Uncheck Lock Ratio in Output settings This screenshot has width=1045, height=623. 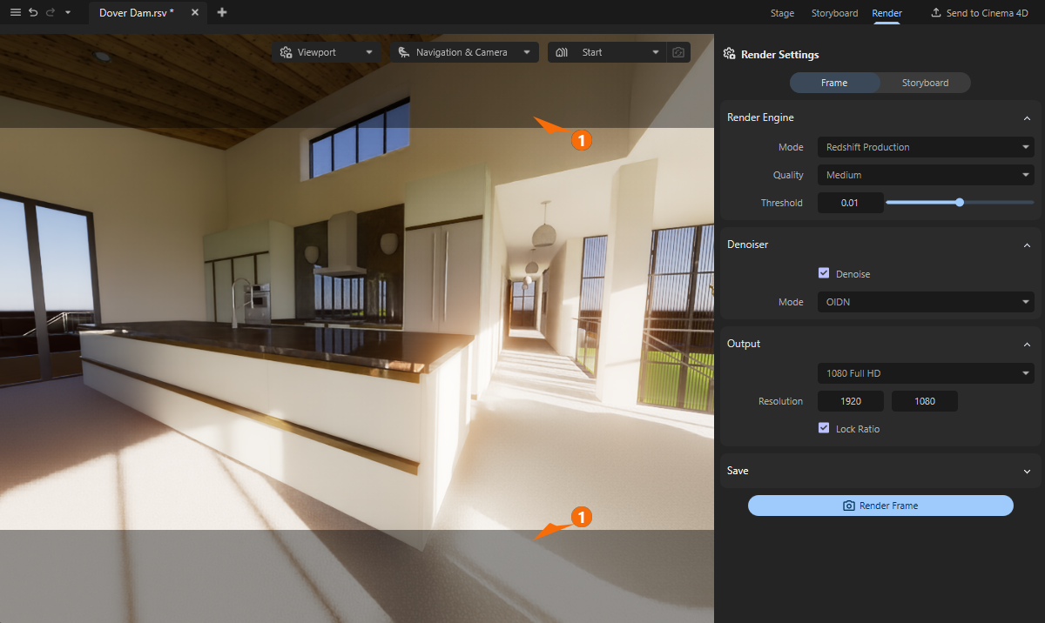click(x=824, y=428)
